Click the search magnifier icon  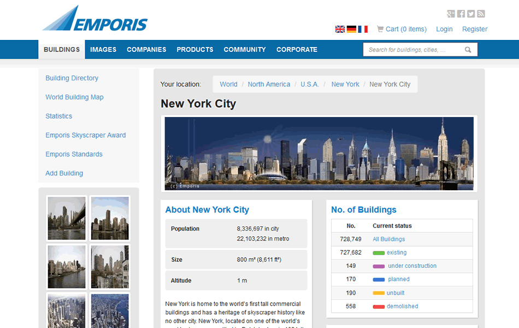pos(468,50)
